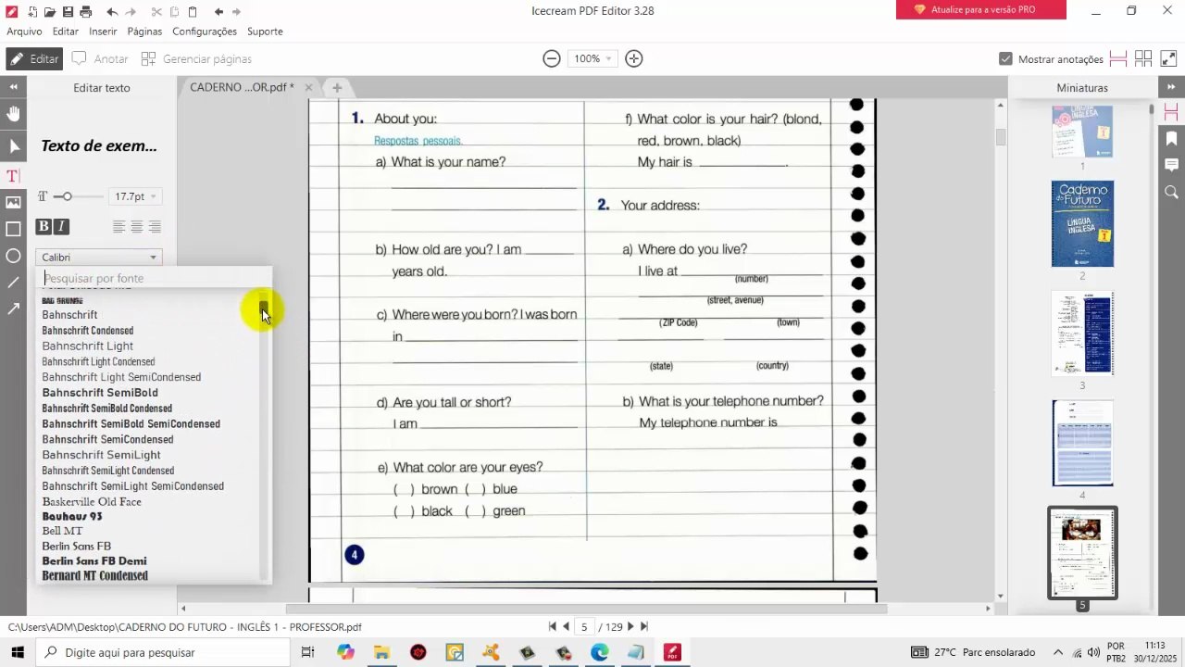Toggle italic text formatting
The width and height of the screenshot is (1185, 667).
tap(61, 227)
